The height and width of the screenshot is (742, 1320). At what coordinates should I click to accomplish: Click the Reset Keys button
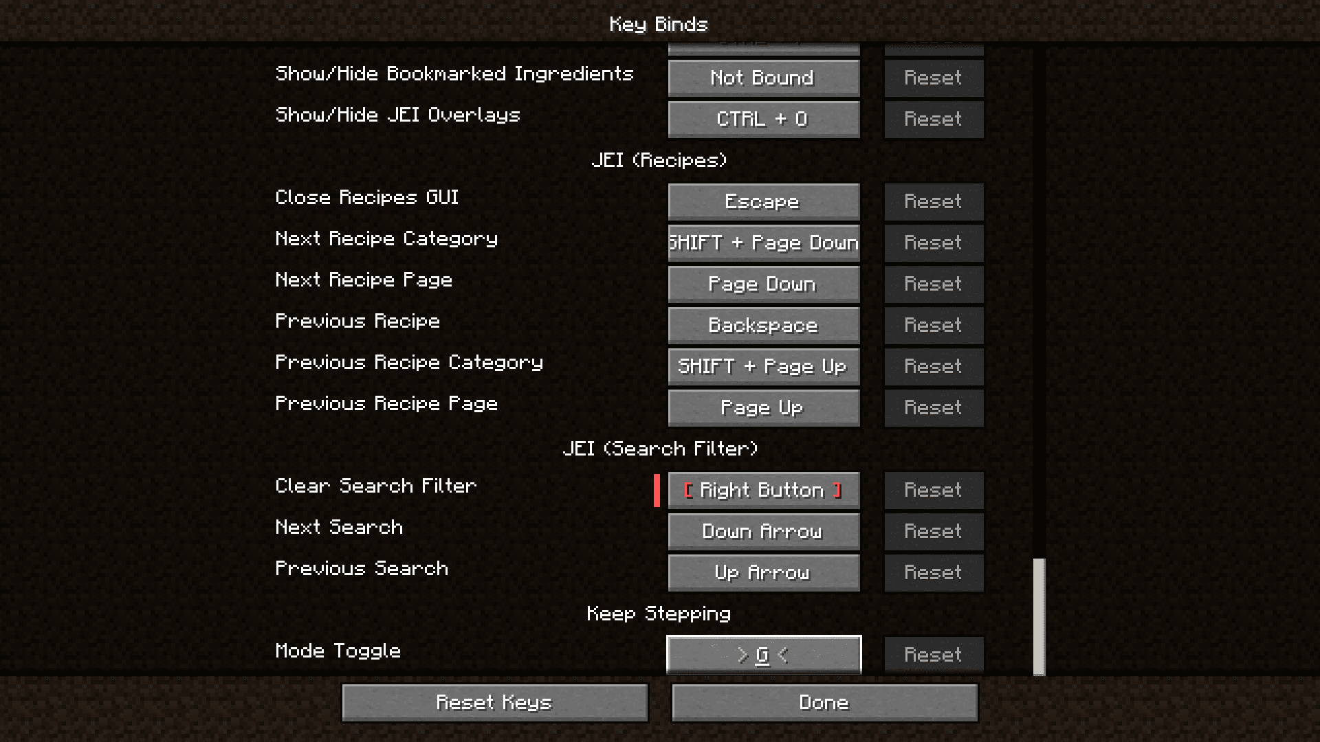pyautogui.click(x=495, y=701)
